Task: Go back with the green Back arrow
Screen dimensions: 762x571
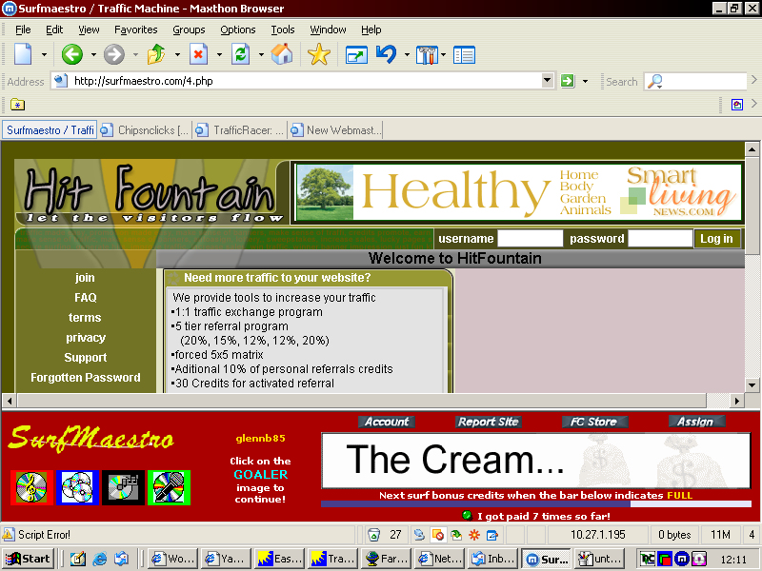Action: tap(72, 54)
